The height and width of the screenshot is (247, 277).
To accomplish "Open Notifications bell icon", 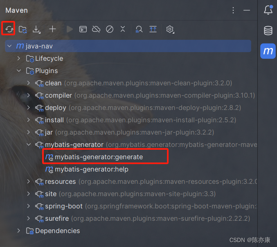I will [x=268, y=10].
